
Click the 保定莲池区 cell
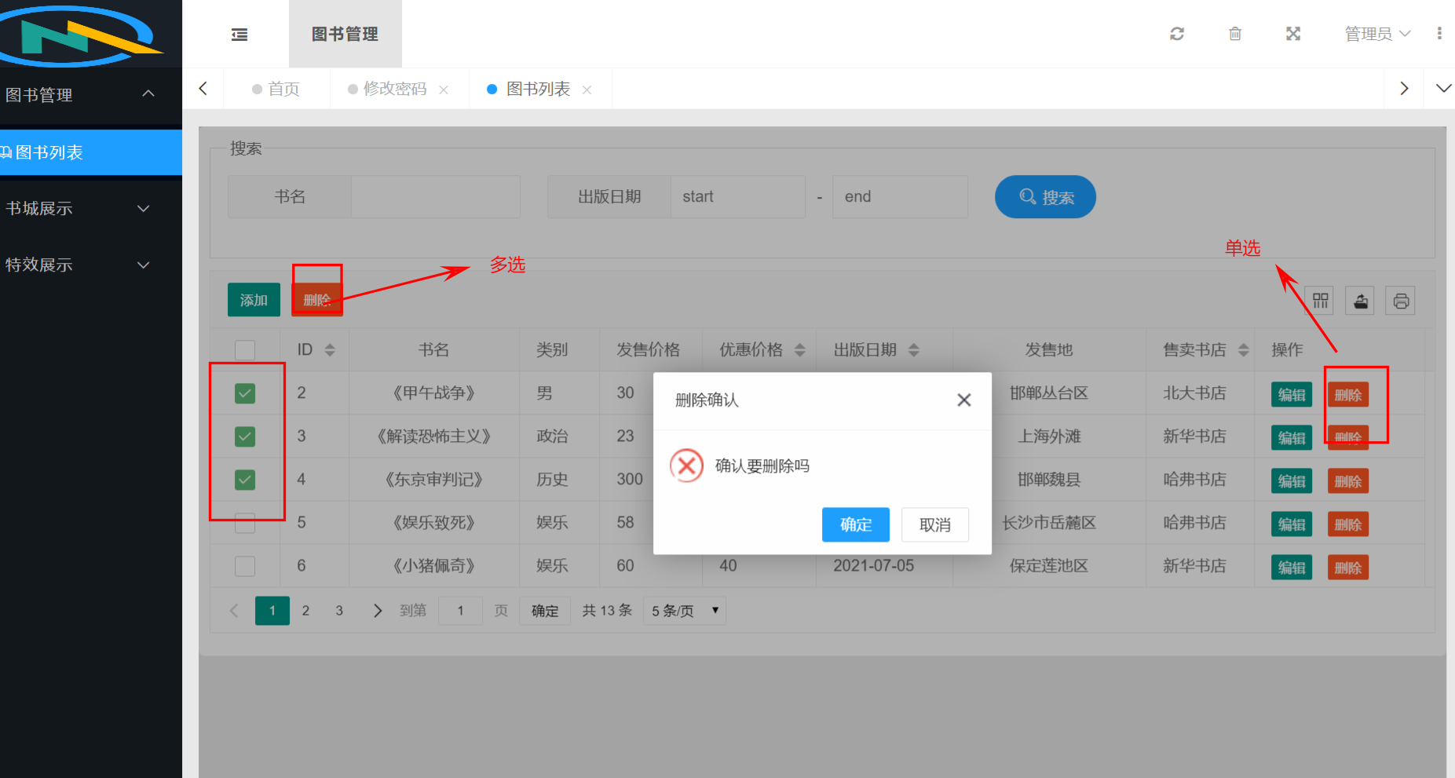(x=1049, y=566)
